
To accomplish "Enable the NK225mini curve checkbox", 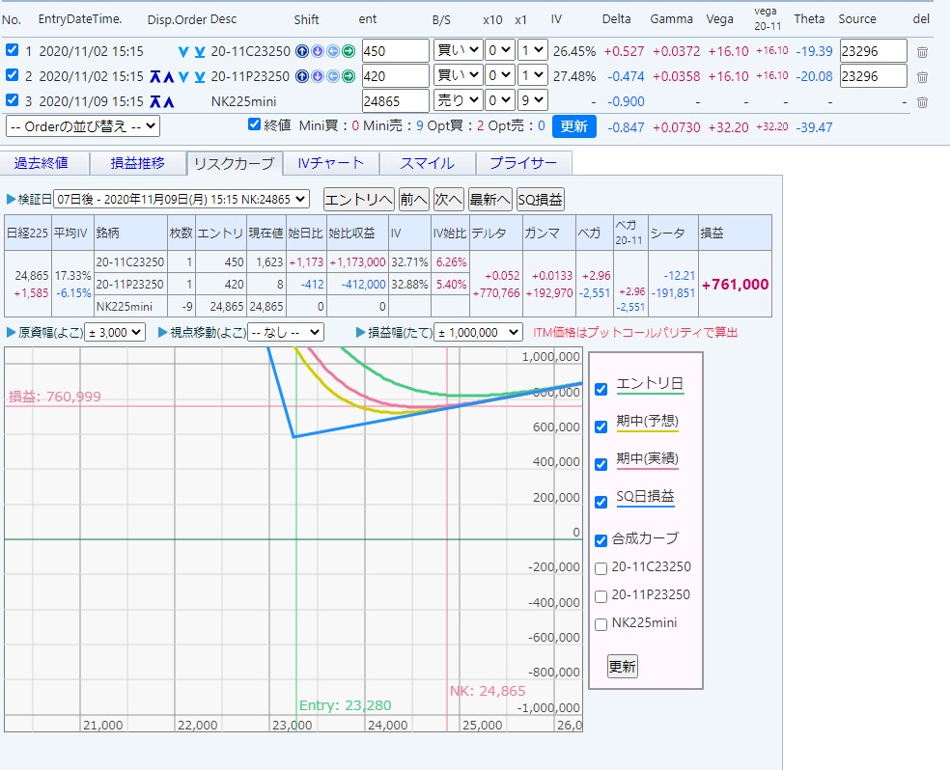I will coord(601,624).
